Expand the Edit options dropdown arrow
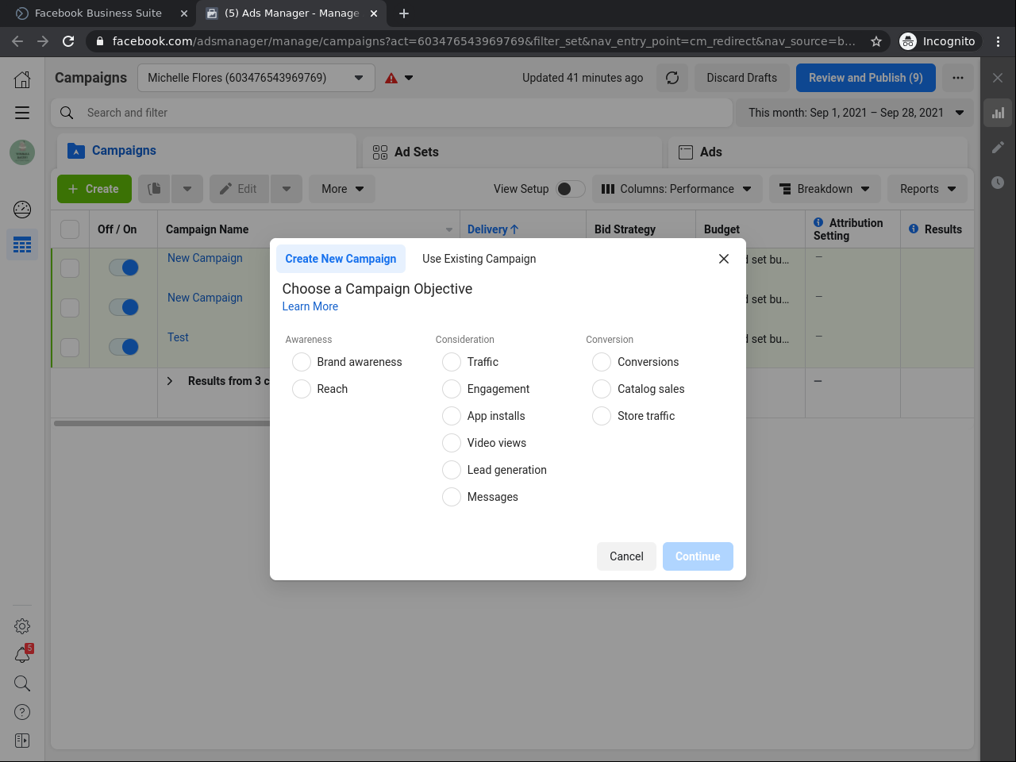1016x762 pixels. point(287,189)
